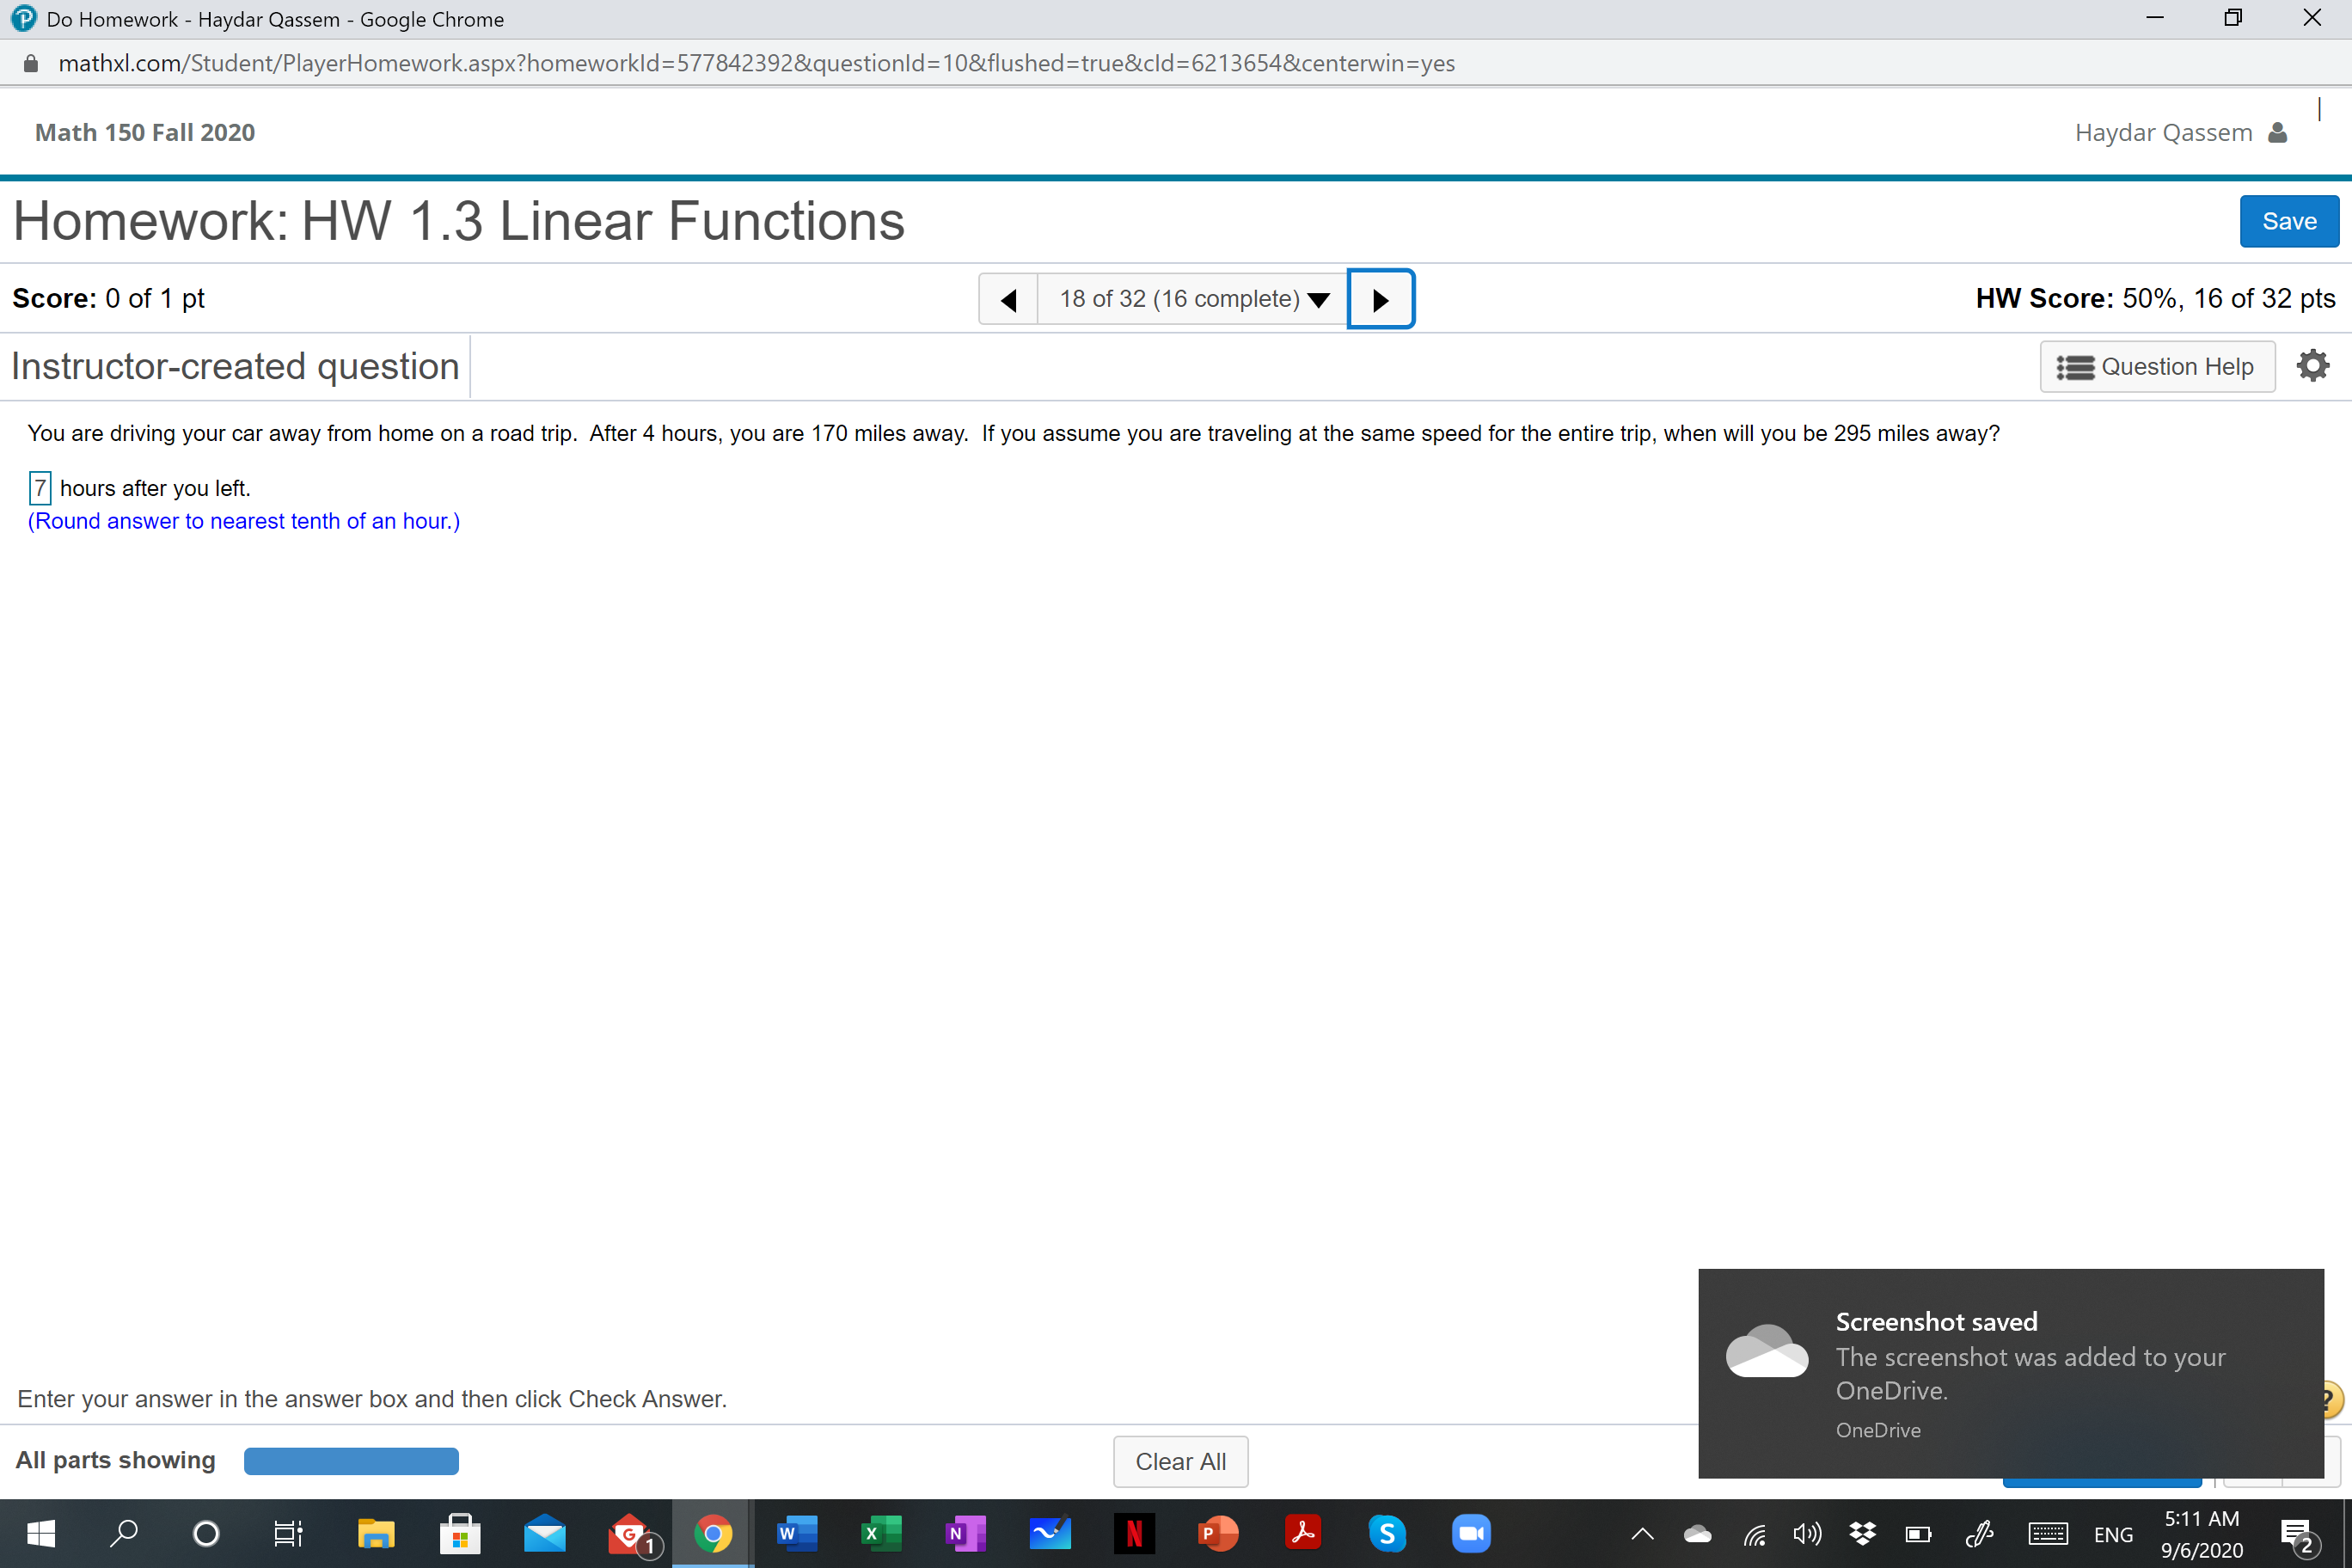
Task: Open OneNote from the taskbar
Action: click(x=965, y=1533)
